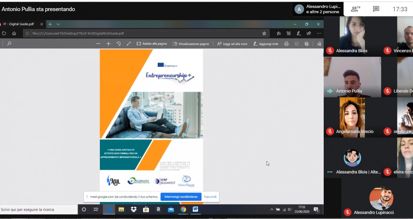The image size is (413, 219).
Task: Click the Edge add notes pen icon
Action: pos(299,34)
